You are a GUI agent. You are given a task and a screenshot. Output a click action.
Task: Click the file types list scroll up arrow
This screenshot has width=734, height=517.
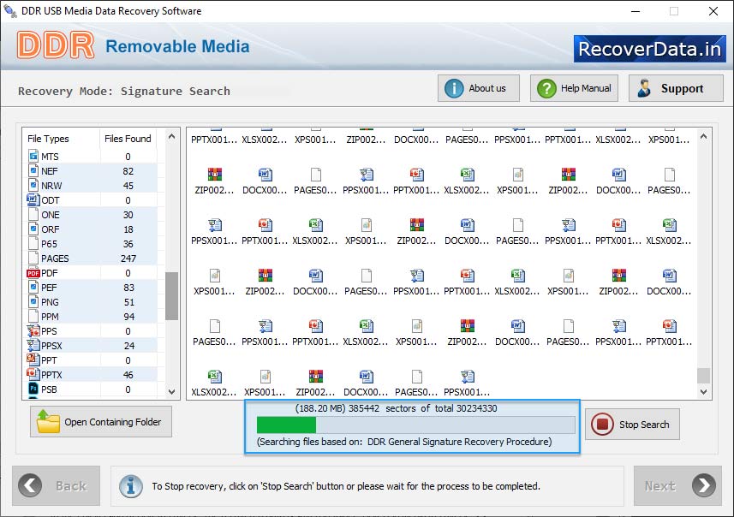(172, 137)
